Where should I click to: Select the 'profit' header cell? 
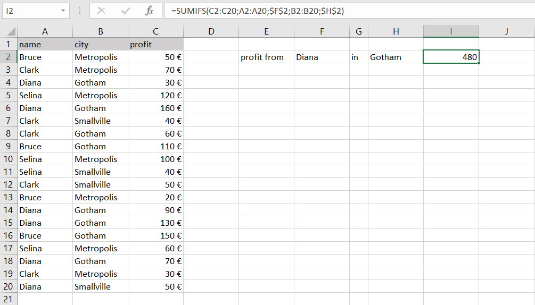click(155, 44)
